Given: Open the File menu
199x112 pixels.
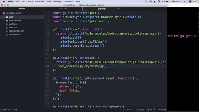Looking at the screenshot, I should (x=17, y=2).
